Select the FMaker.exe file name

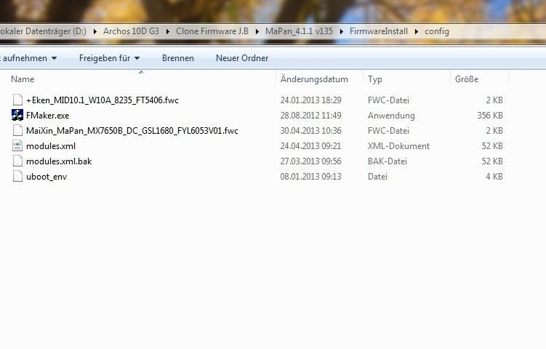(48, 116)
